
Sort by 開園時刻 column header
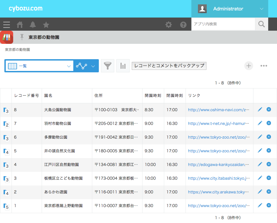[x=153, y=96]
